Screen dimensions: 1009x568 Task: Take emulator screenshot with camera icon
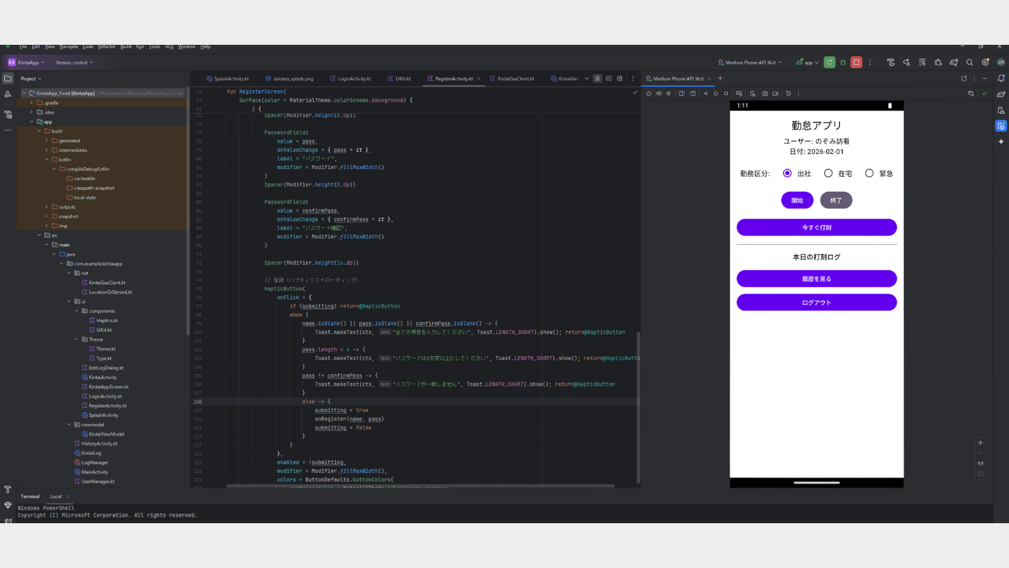pyautogui.click(x=765, y=93)
